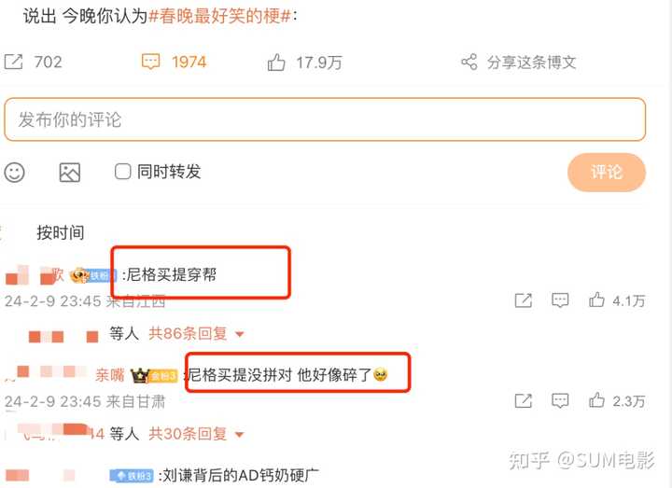This screenshot has height=488, width=672.
Task: Select the 按时间 sort tab
Action: pos(61,232)
